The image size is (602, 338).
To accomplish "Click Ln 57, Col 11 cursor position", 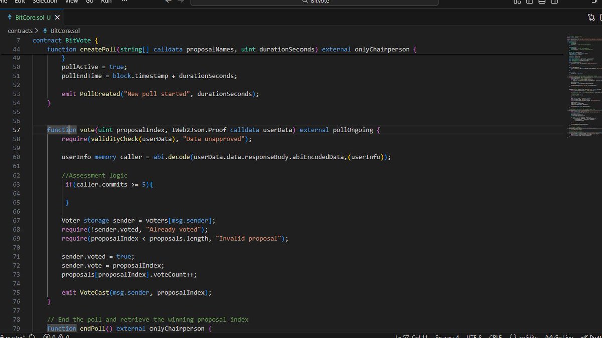I will [412, 336].
